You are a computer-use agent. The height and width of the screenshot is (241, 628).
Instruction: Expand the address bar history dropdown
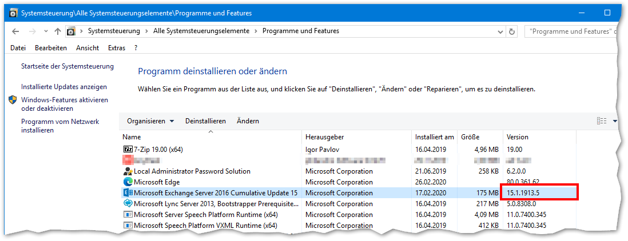[x=500, y=31]
